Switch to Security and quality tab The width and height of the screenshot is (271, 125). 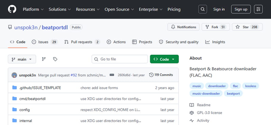point(179,42)
